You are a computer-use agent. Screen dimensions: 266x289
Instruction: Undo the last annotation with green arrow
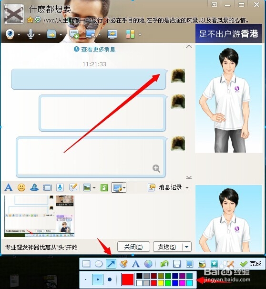[164, 264]
